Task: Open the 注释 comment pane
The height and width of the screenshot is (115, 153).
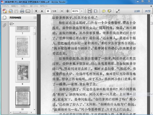Action: 137,11
